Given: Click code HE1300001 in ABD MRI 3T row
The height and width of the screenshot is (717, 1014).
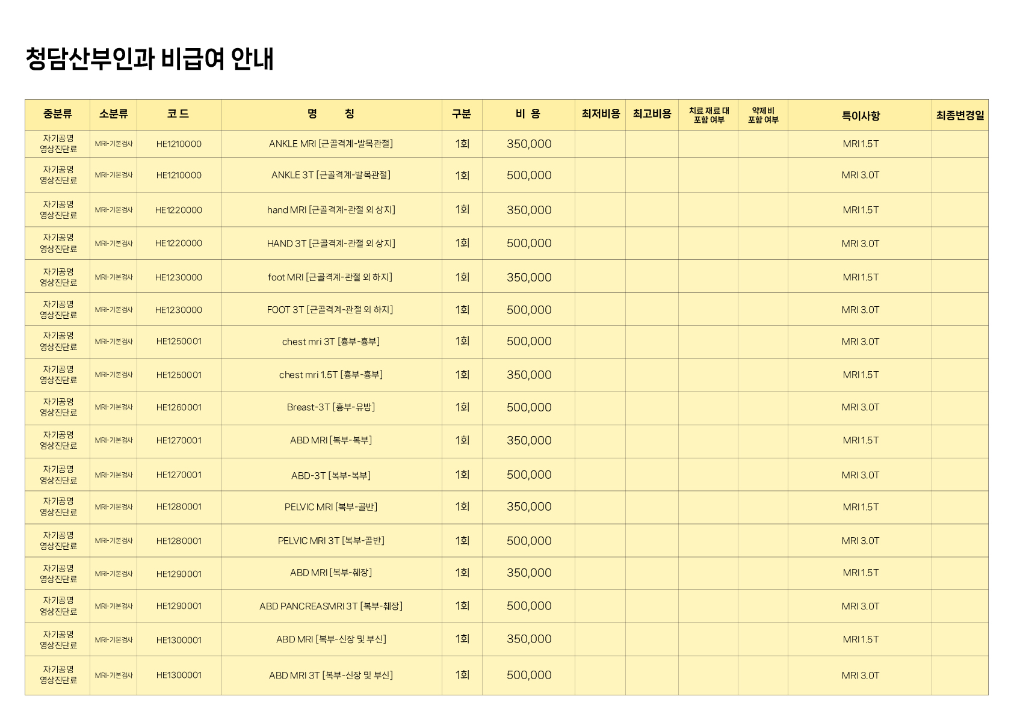Looking at the screenshot, I should pyautogui.click(x=179, y=675).
